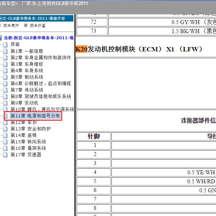The width and height of the screenshot is (216, 216).
Task: Open chapter 第14章 座椅
Action: pyautogui.click(x=23, y=135)
